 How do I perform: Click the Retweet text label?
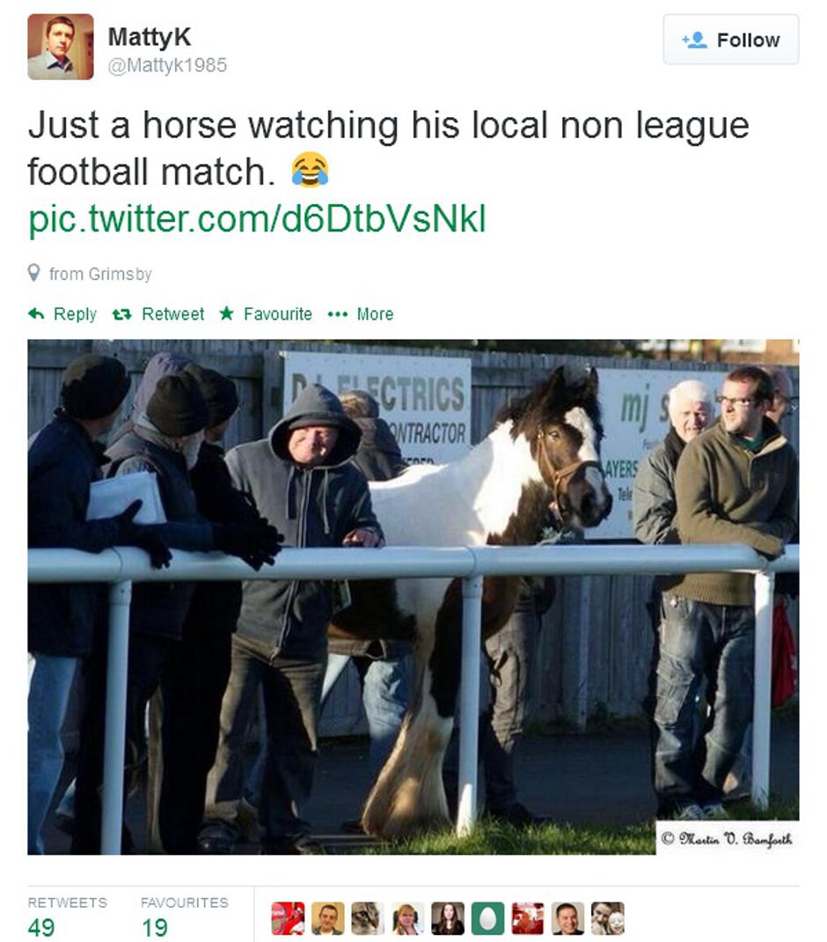(x=173, y=314)
